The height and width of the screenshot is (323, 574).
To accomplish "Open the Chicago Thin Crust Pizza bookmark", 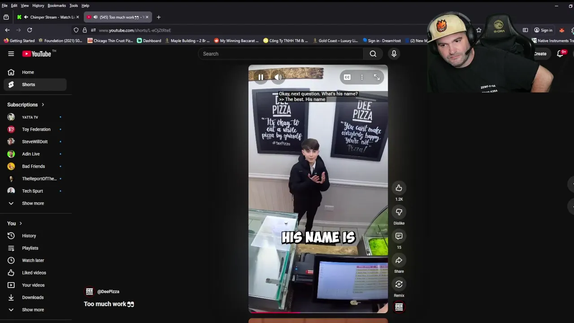I will click(110, 41).
